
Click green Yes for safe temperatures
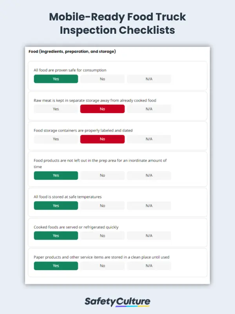pyautogui.click(x=56, y=206)
